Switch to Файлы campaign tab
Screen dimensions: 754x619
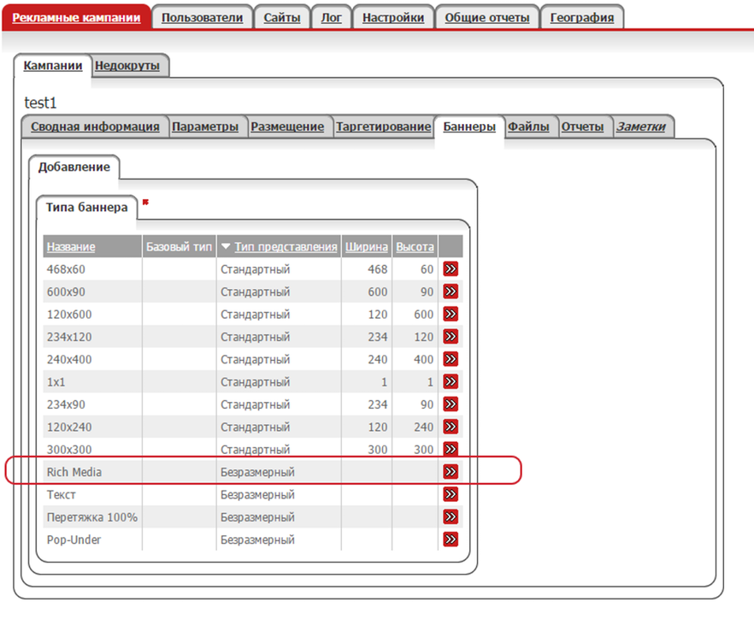528,127
